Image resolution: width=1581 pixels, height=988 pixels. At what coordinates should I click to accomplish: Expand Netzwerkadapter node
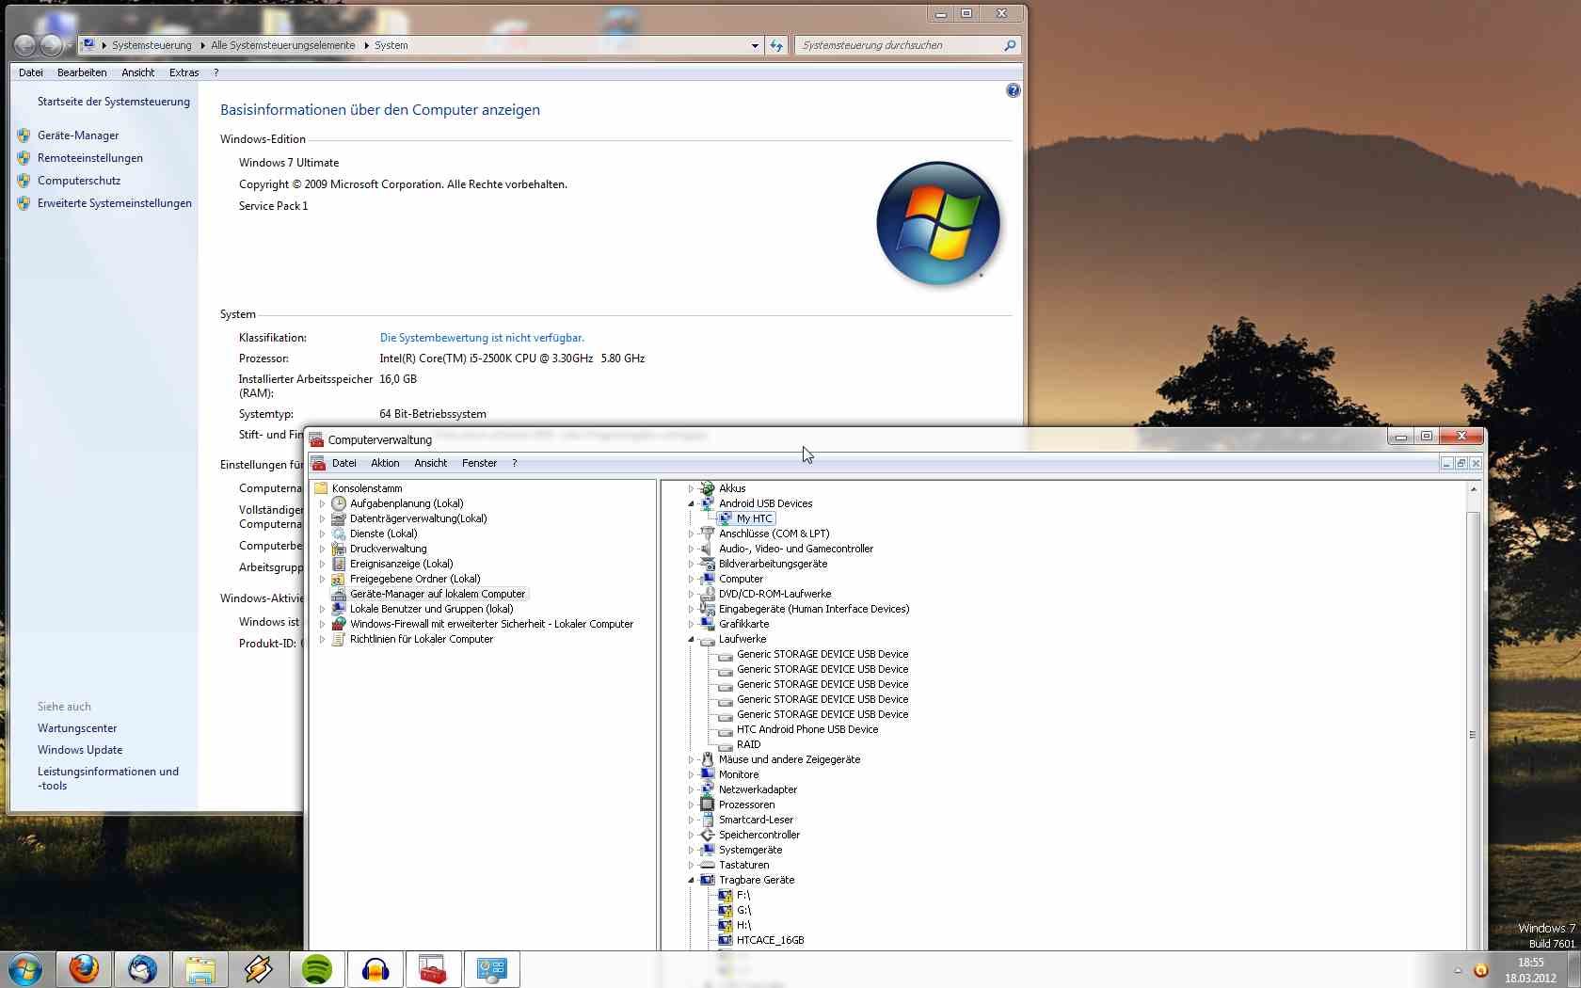click(691, 789)
